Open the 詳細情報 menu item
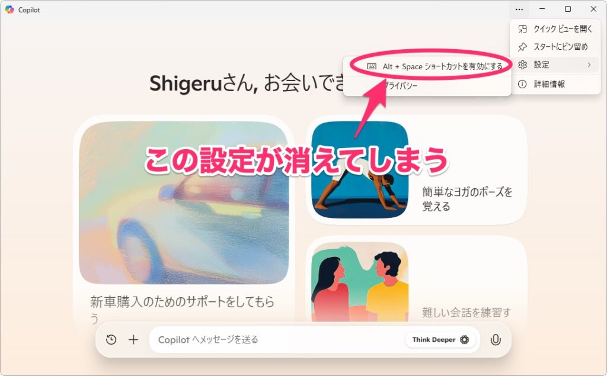The height and width of the screenshot is (376, 607). click(555, 84)
